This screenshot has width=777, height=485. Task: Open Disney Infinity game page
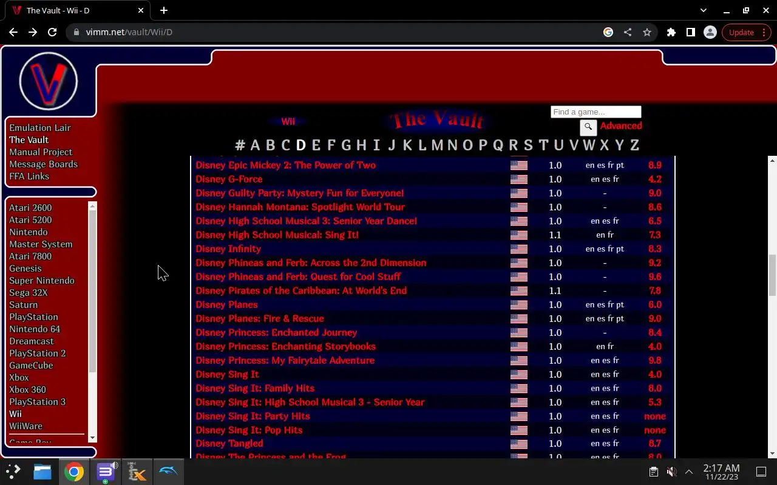(228, 249)
